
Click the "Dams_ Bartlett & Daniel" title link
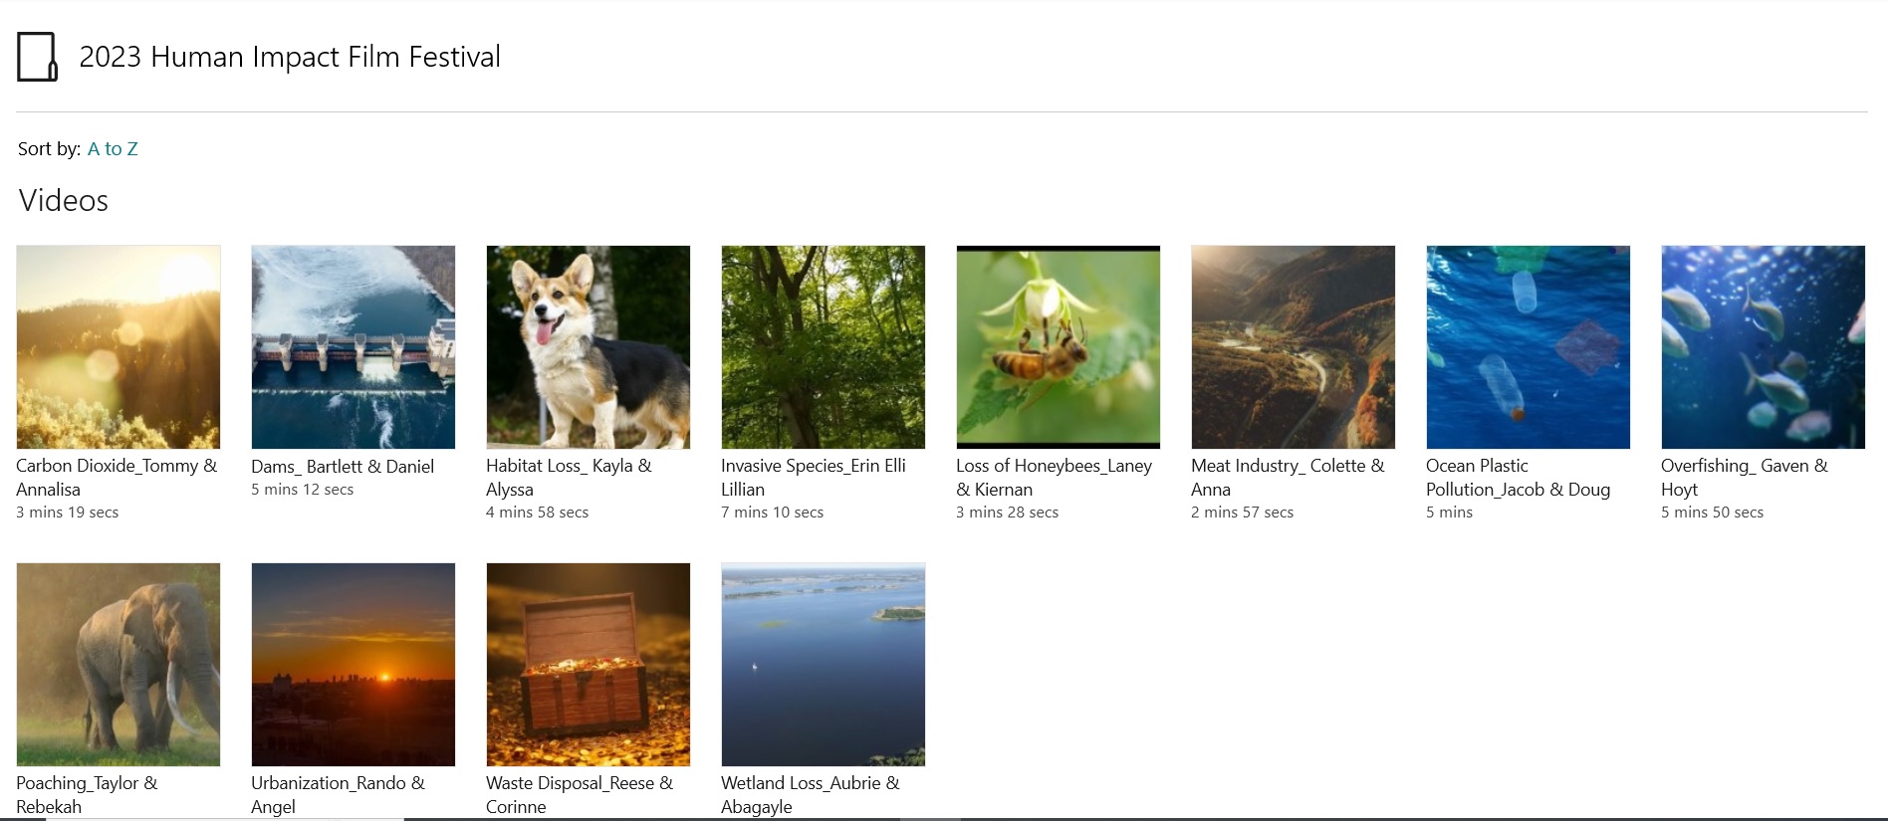click(343, 467)
